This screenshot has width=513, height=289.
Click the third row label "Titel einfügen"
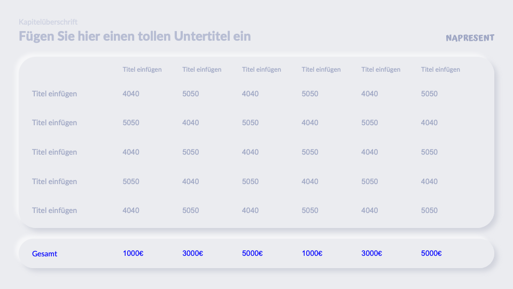click(55, 152)
